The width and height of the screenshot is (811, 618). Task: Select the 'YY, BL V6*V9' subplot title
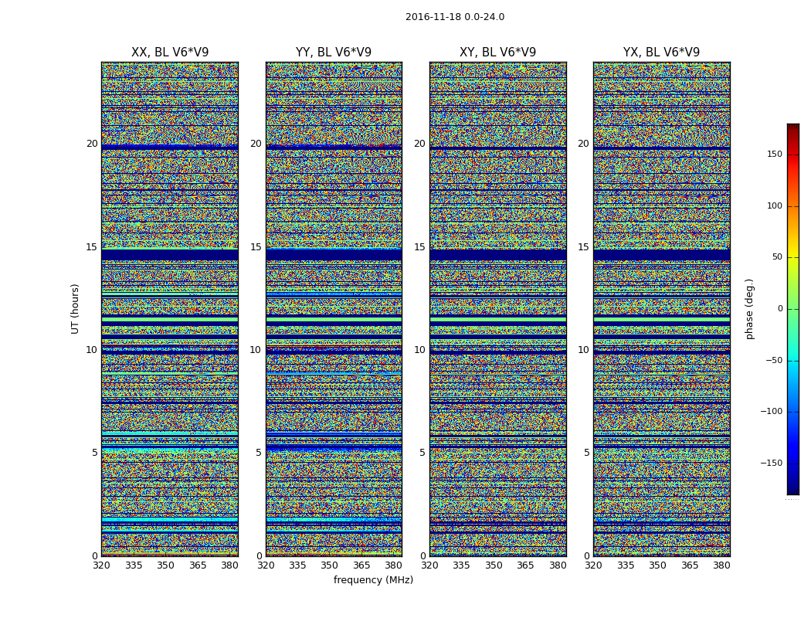pos(334,53)
